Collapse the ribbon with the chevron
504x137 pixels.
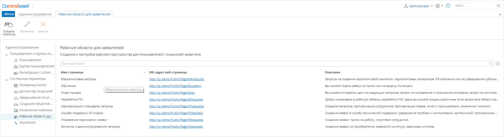click(500, 15)
